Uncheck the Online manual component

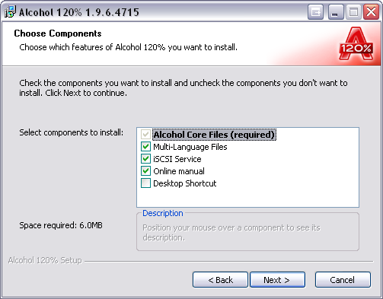click(145, 171)
